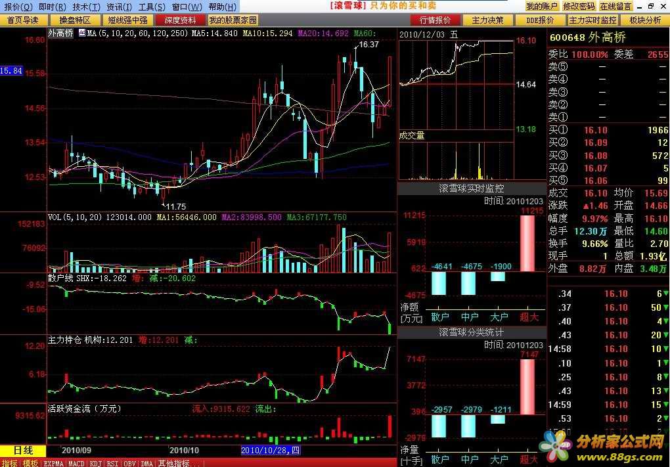Switch to the 模板 tab
Screen dimensions: 670x467
tap(30, 463)
